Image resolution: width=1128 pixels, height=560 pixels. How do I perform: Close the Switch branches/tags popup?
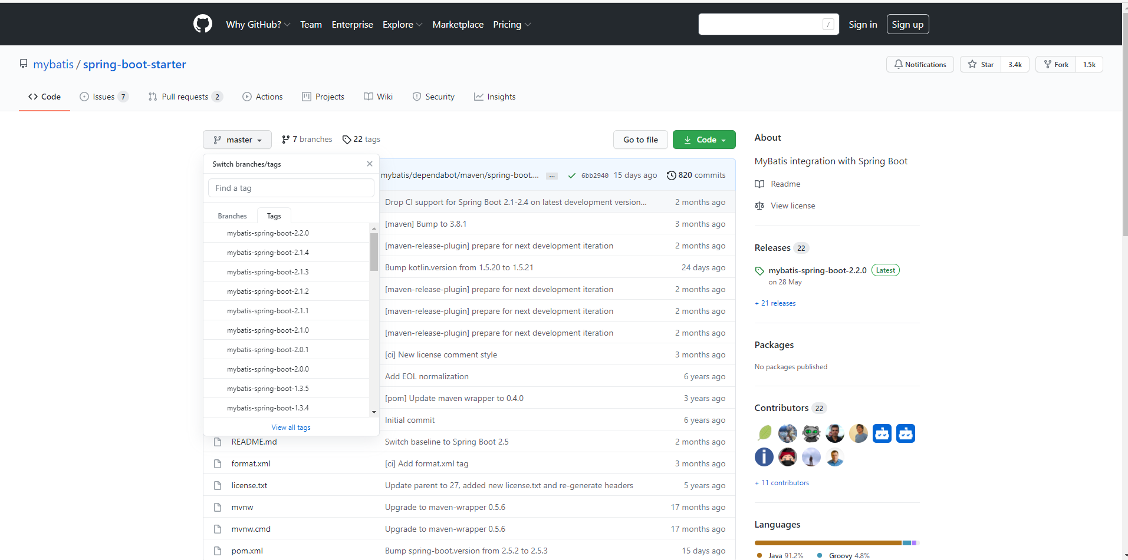pos(370,164)
